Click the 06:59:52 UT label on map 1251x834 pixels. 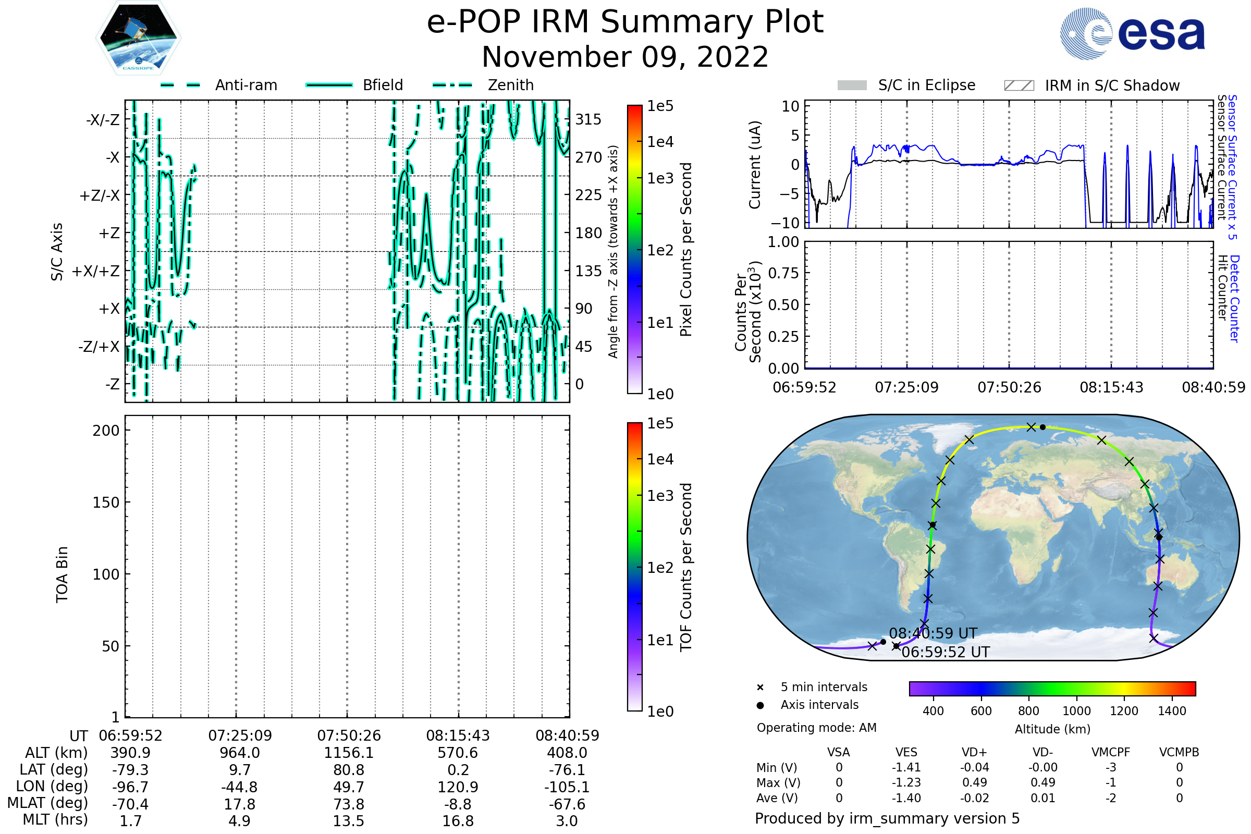tap(945, 652)
